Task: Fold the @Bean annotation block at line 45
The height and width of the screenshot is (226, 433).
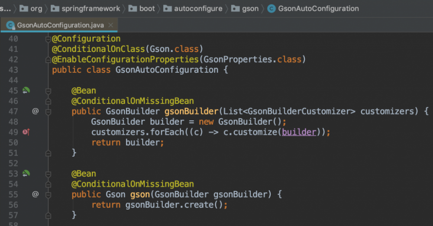Action: pyautogui.click(x=48, y=91)
